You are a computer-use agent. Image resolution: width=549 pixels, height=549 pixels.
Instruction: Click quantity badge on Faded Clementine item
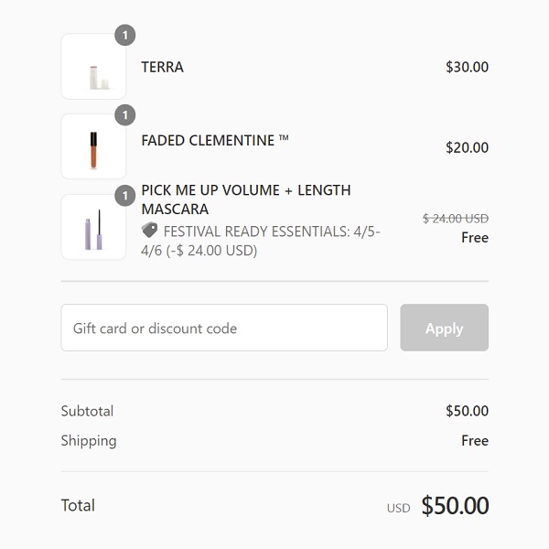[125, 115]
